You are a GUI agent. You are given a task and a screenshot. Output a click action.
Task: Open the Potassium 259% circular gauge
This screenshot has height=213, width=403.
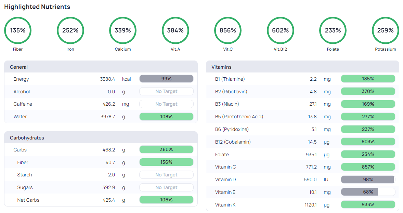[385, 30]
